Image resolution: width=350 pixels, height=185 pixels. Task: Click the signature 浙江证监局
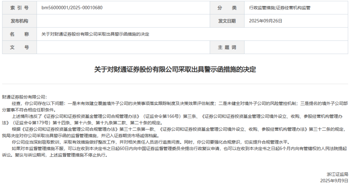pos(337,174)
